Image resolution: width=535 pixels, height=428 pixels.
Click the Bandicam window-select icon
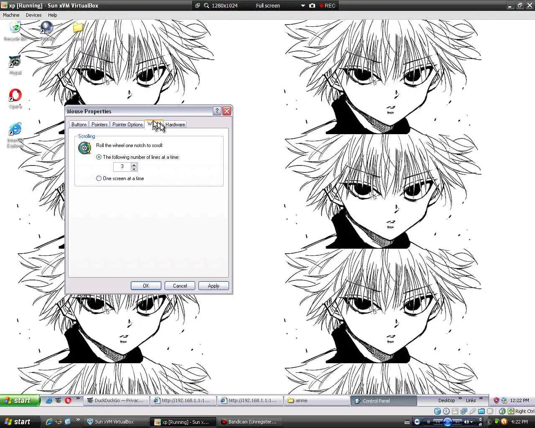click(197, 5)
